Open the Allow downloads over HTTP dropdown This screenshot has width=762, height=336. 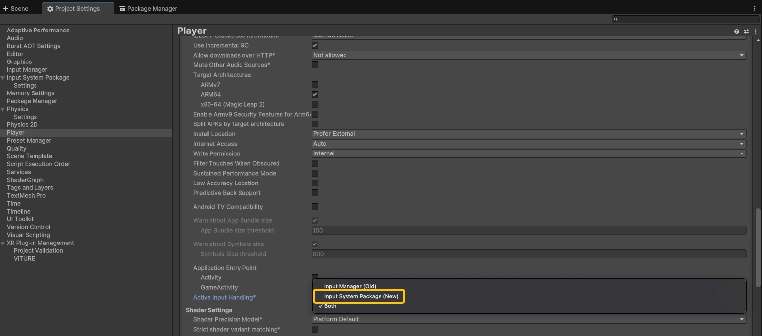pyautogui.click(x=528, y=55)
